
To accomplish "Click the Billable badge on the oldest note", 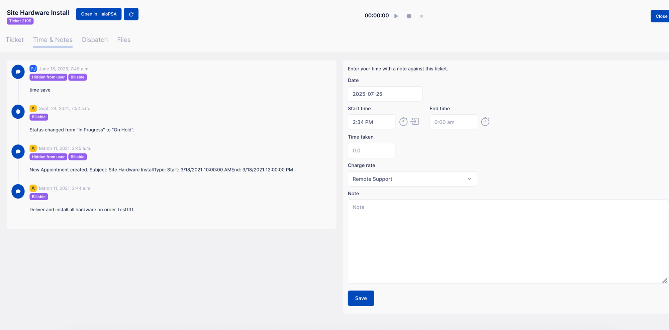I will [38, 197].
